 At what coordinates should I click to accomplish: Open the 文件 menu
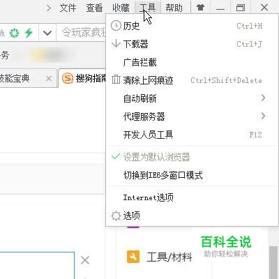pos(68,8)
